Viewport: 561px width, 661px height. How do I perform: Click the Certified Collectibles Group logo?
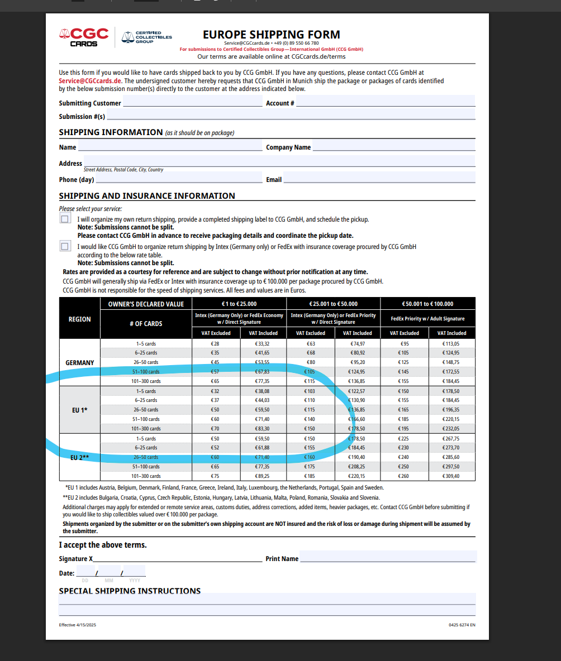pos(146,37)
